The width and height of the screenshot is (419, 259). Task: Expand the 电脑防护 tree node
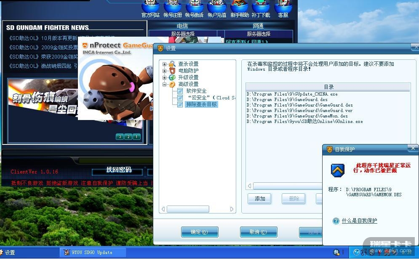[164, 71]
